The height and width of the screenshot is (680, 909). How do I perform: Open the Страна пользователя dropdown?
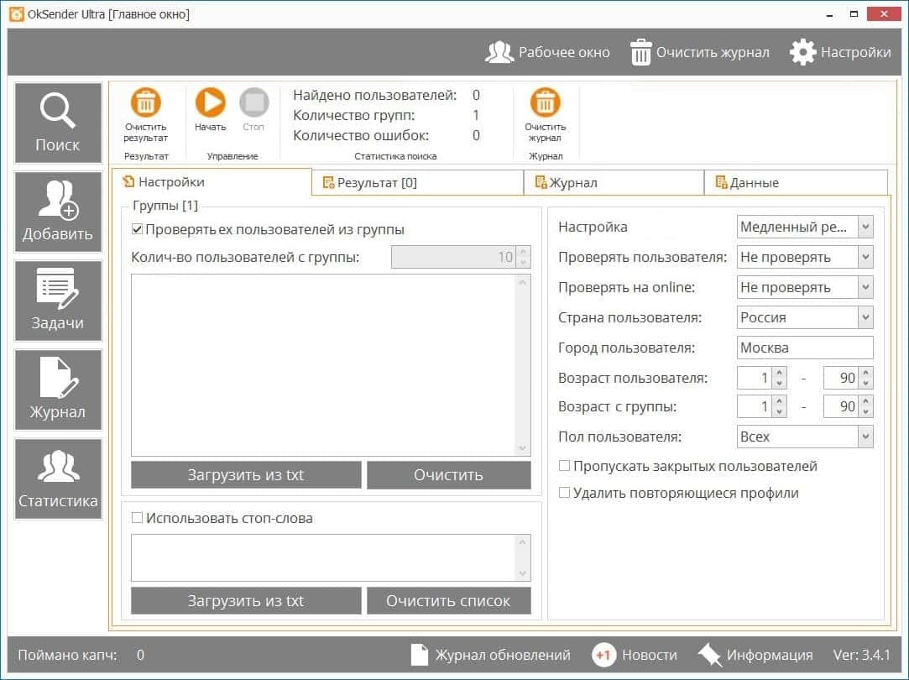805,317
